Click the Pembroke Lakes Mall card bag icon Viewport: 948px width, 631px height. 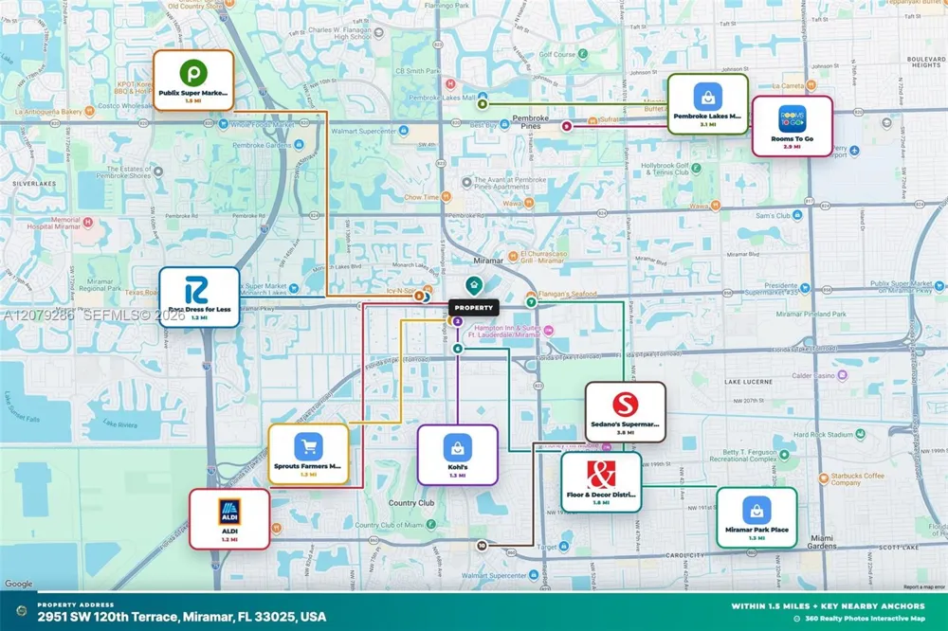tap(707, 97)
